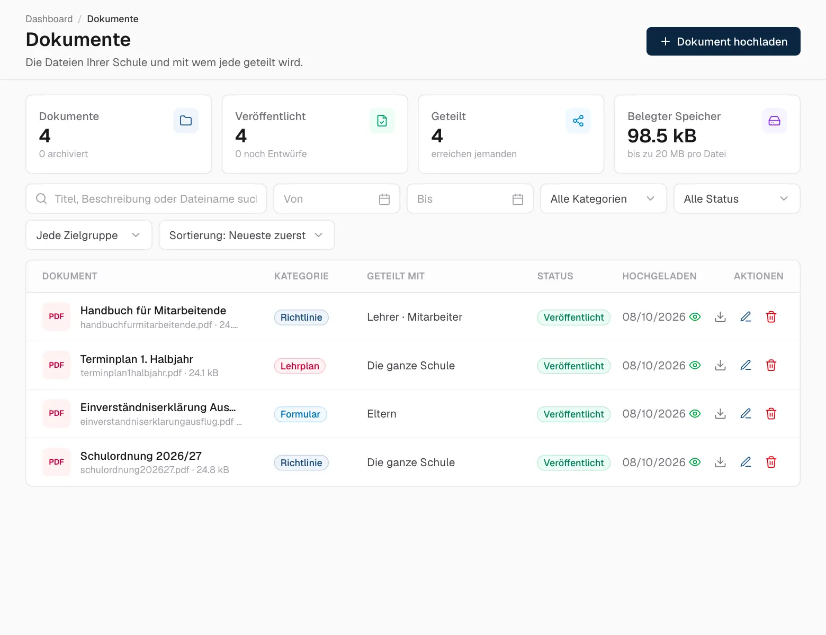Click the Lehrplan category badge
Screen dimensions: 826x635
point(300,366)
